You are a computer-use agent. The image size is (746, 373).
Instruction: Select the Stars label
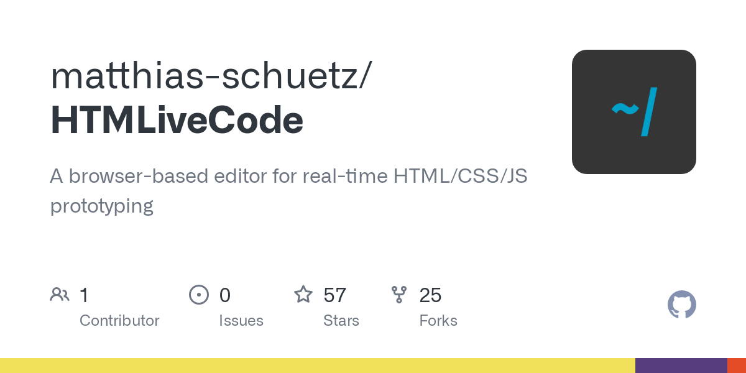click(341, 321)
